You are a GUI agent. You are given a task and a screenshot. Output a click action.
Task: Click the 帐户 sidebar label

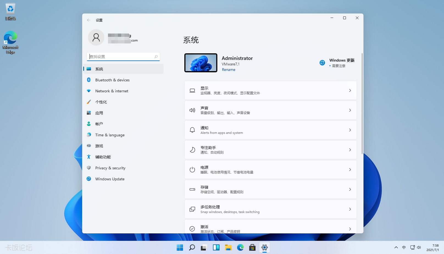click(99, 124)
